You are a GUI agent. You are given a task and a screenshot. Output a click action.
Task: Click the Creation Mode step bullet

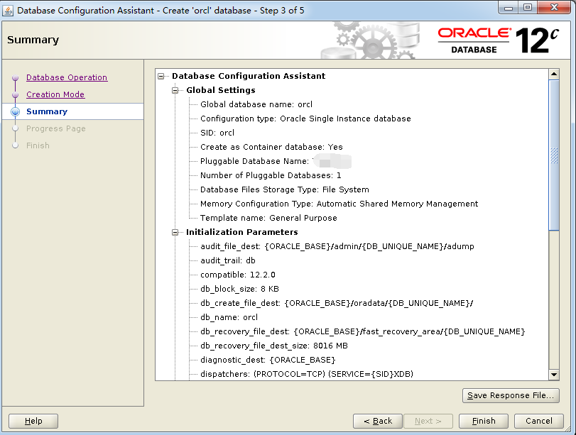click(15, 94)
